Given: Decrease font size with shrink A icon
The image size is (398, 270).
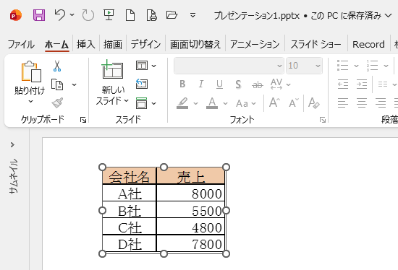Looking at the screenshot, I should (294, 103).
